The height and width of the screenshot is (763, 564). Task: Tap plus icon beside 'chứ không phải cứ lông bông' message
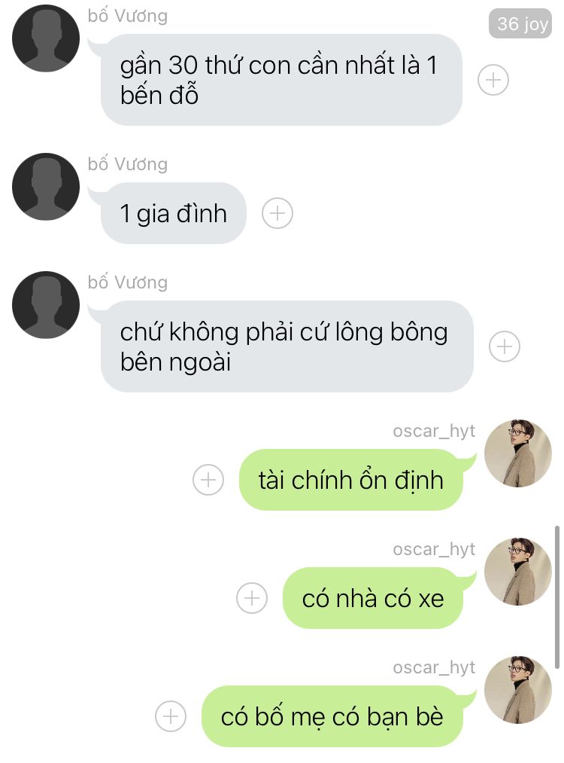tap(505, 346)
